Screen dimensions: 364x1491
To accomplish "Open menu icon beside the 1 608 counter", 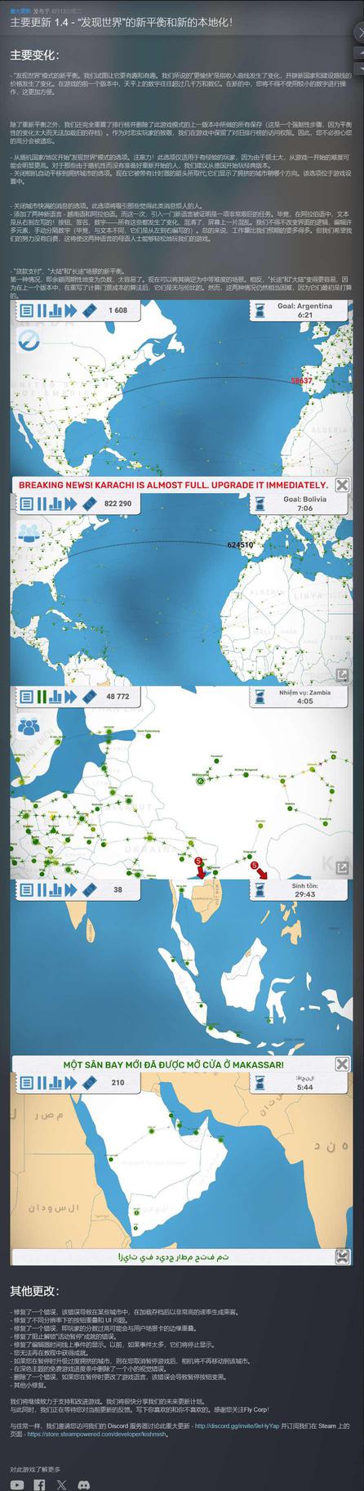I will (x=27, y=310).
